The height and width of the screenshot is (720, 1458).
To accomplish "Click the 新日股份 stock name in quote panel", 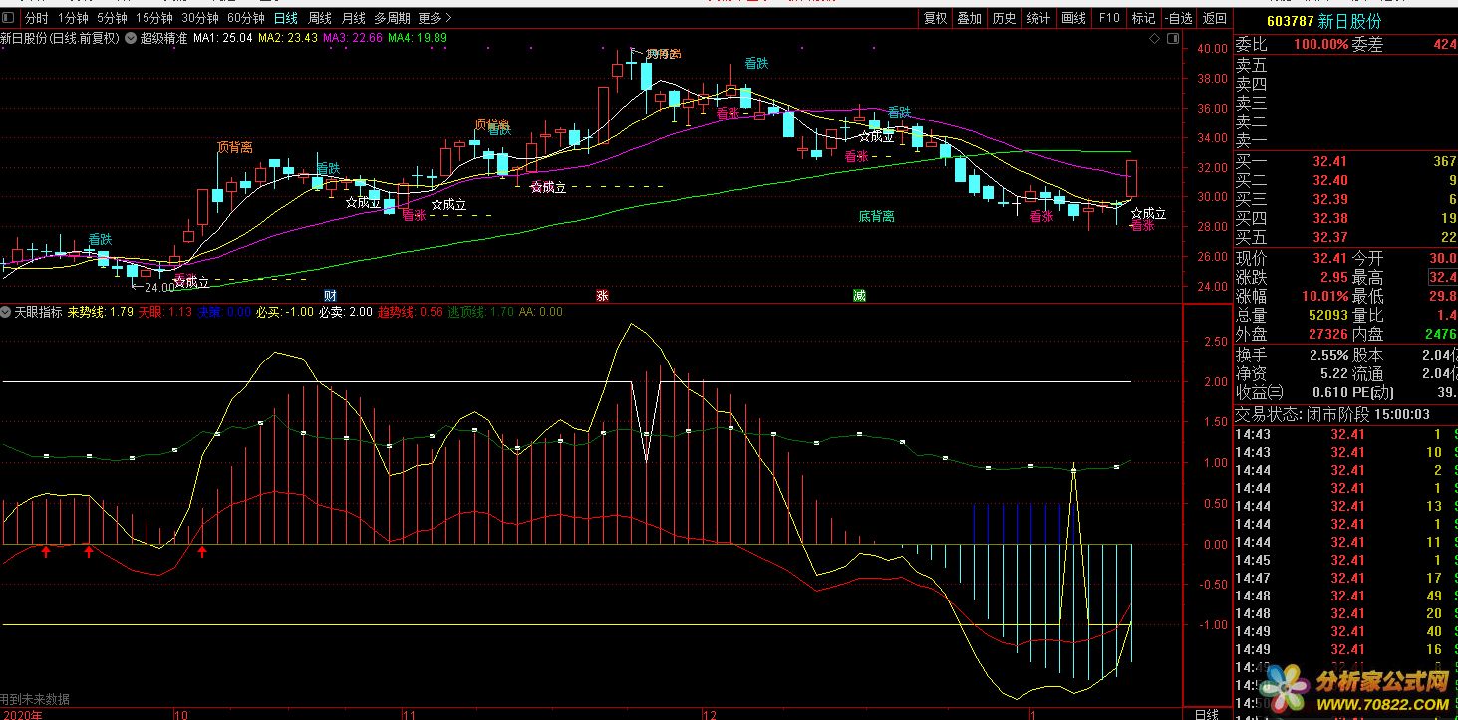I will pyautogui.click(x=1350, y=21).
